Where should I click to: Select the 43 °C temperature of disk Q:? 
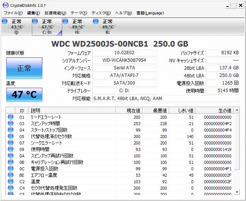coord(16,27)
